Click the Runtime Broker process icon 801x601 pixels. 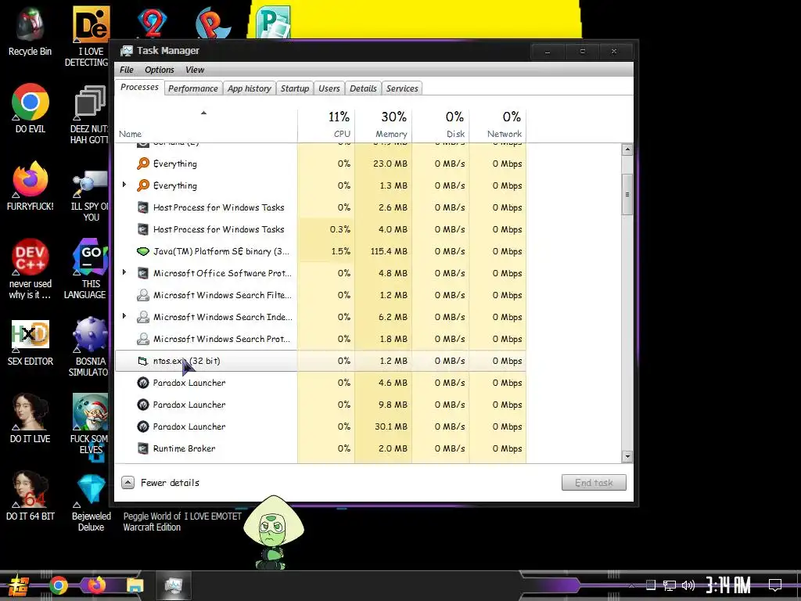click(x=143, y=448)
